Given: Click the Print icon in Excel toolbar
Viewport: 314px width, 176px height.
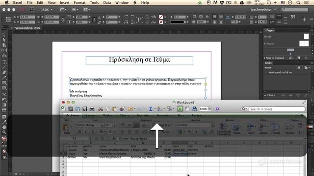Looking at the screenshot, I should pyautogui.click(x=92, y=109).
